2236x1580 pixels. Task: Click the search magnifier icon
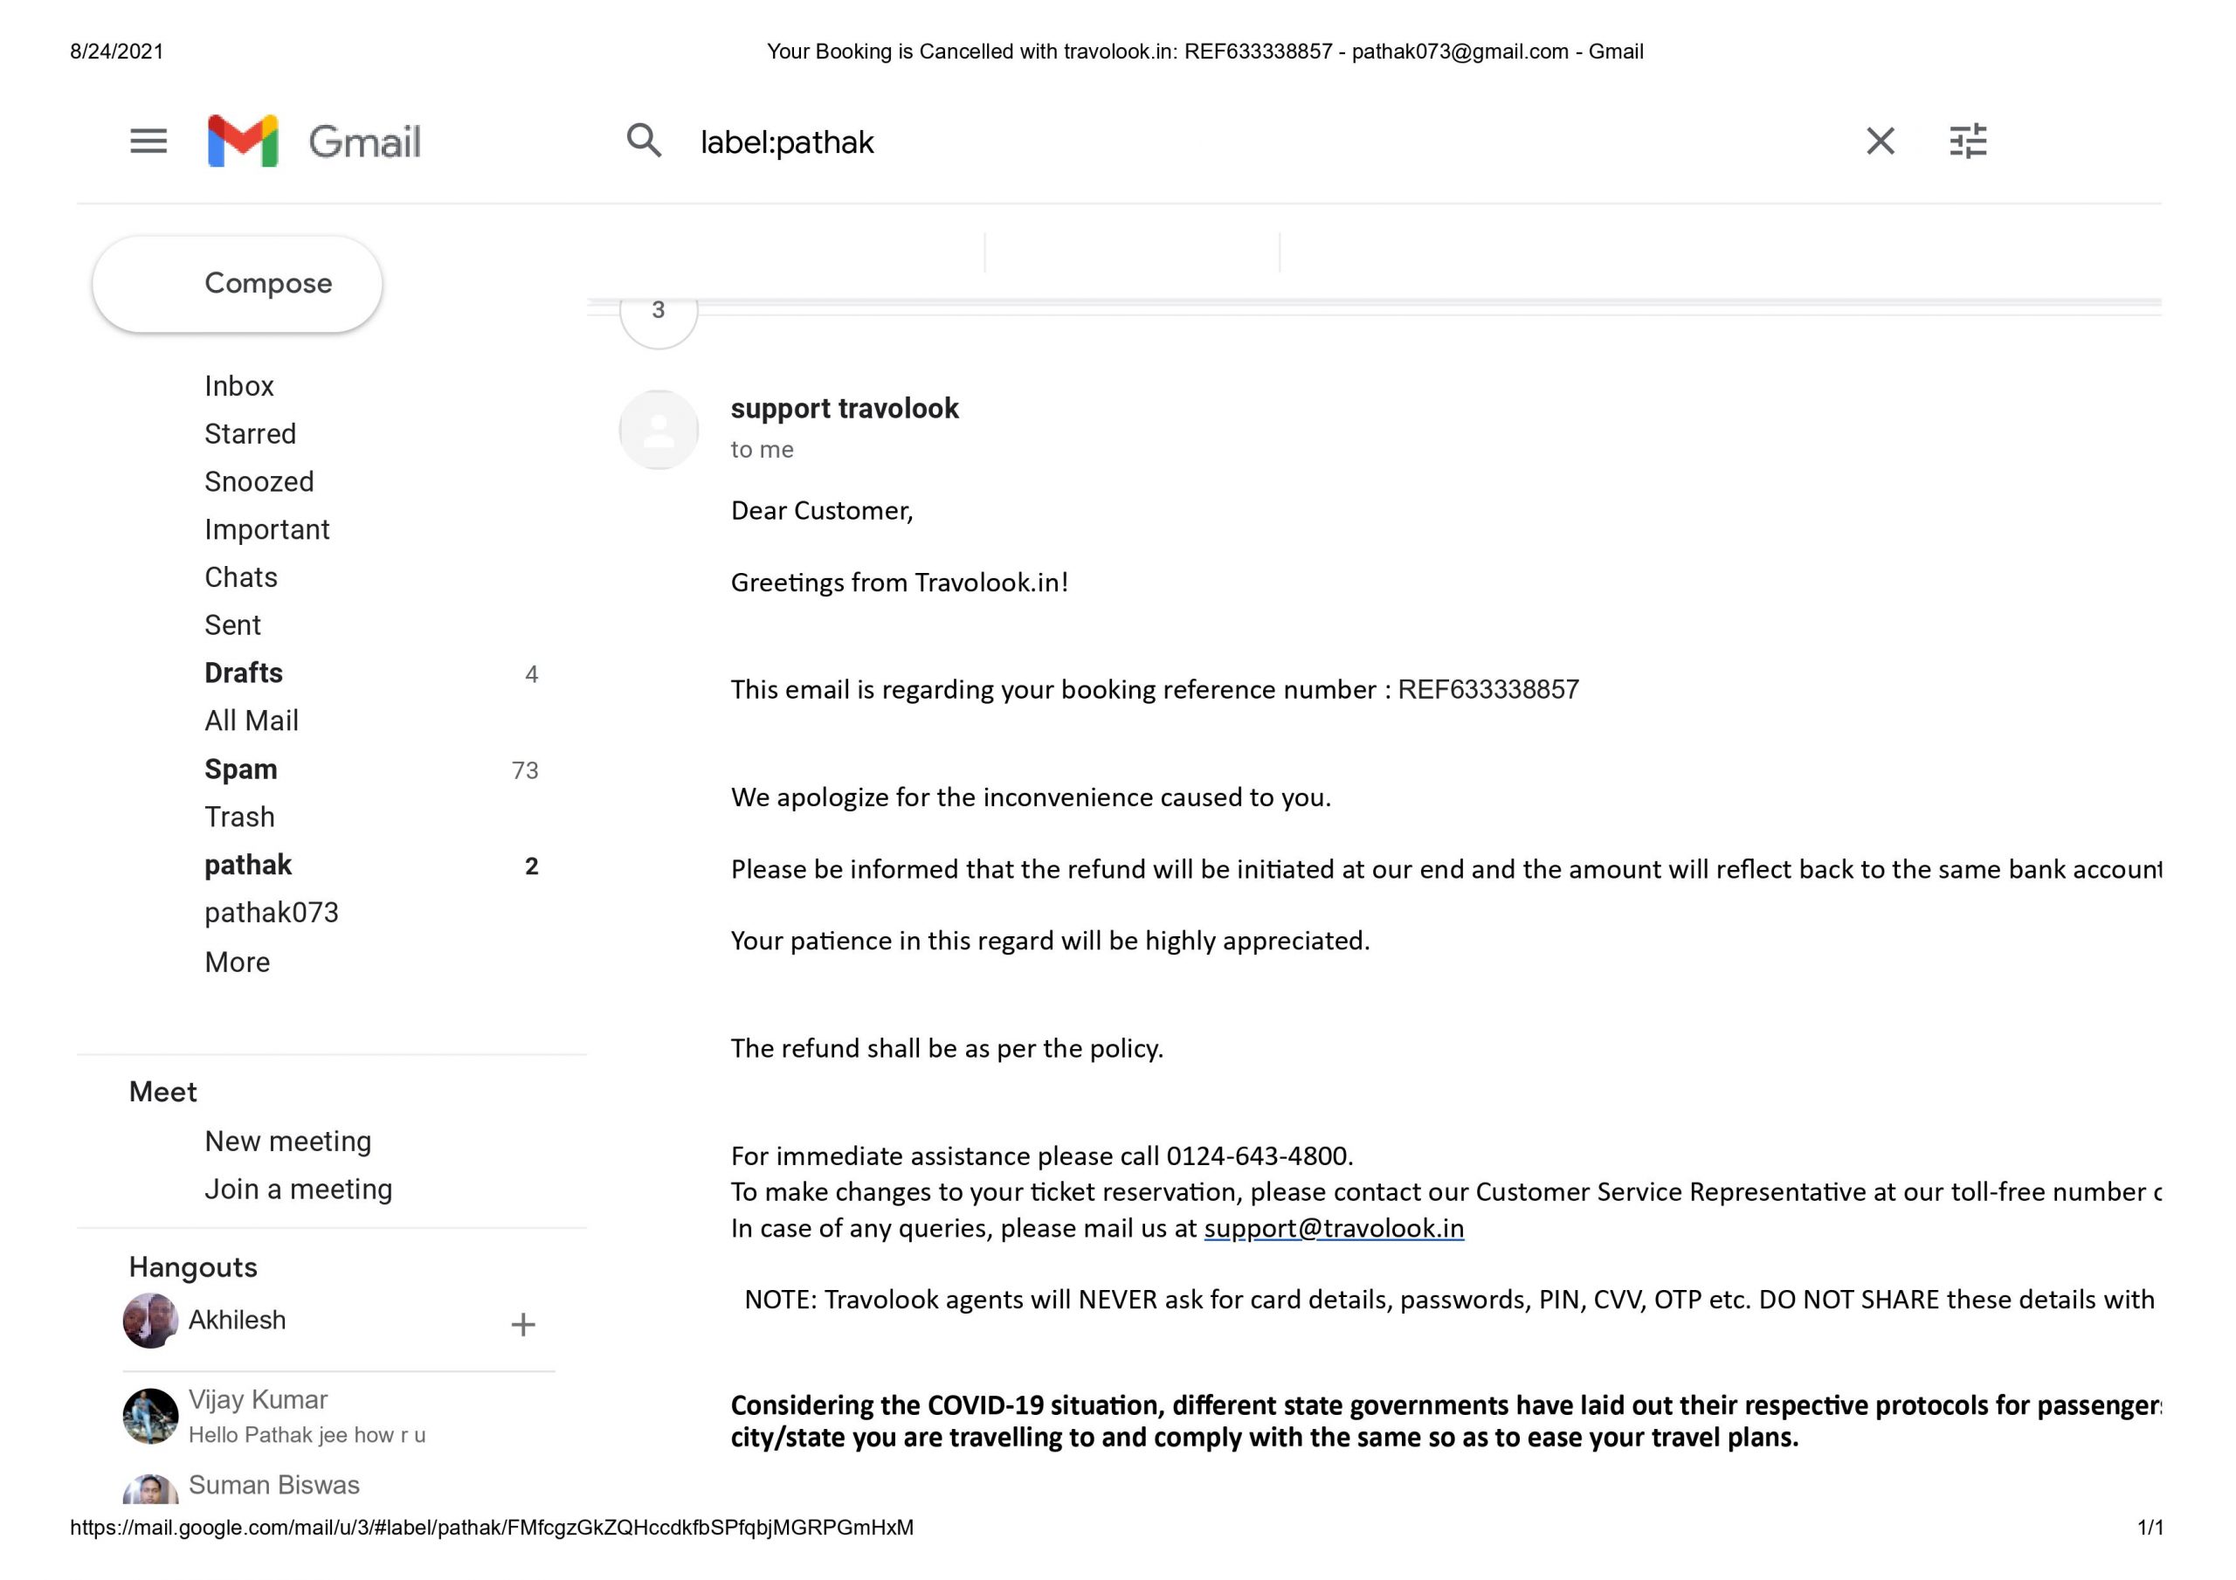(644, 141)
